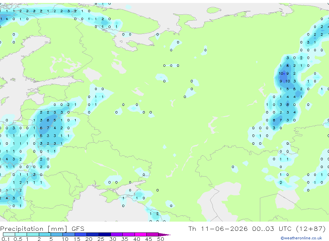This screenshot has height=241, width=329.
Task: Click the "50" legend scale label
Action: pos(161,239)
